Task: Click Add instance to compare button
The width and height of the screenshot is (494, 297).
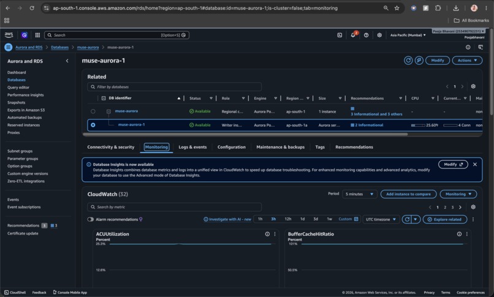Action: coord(408,194)
